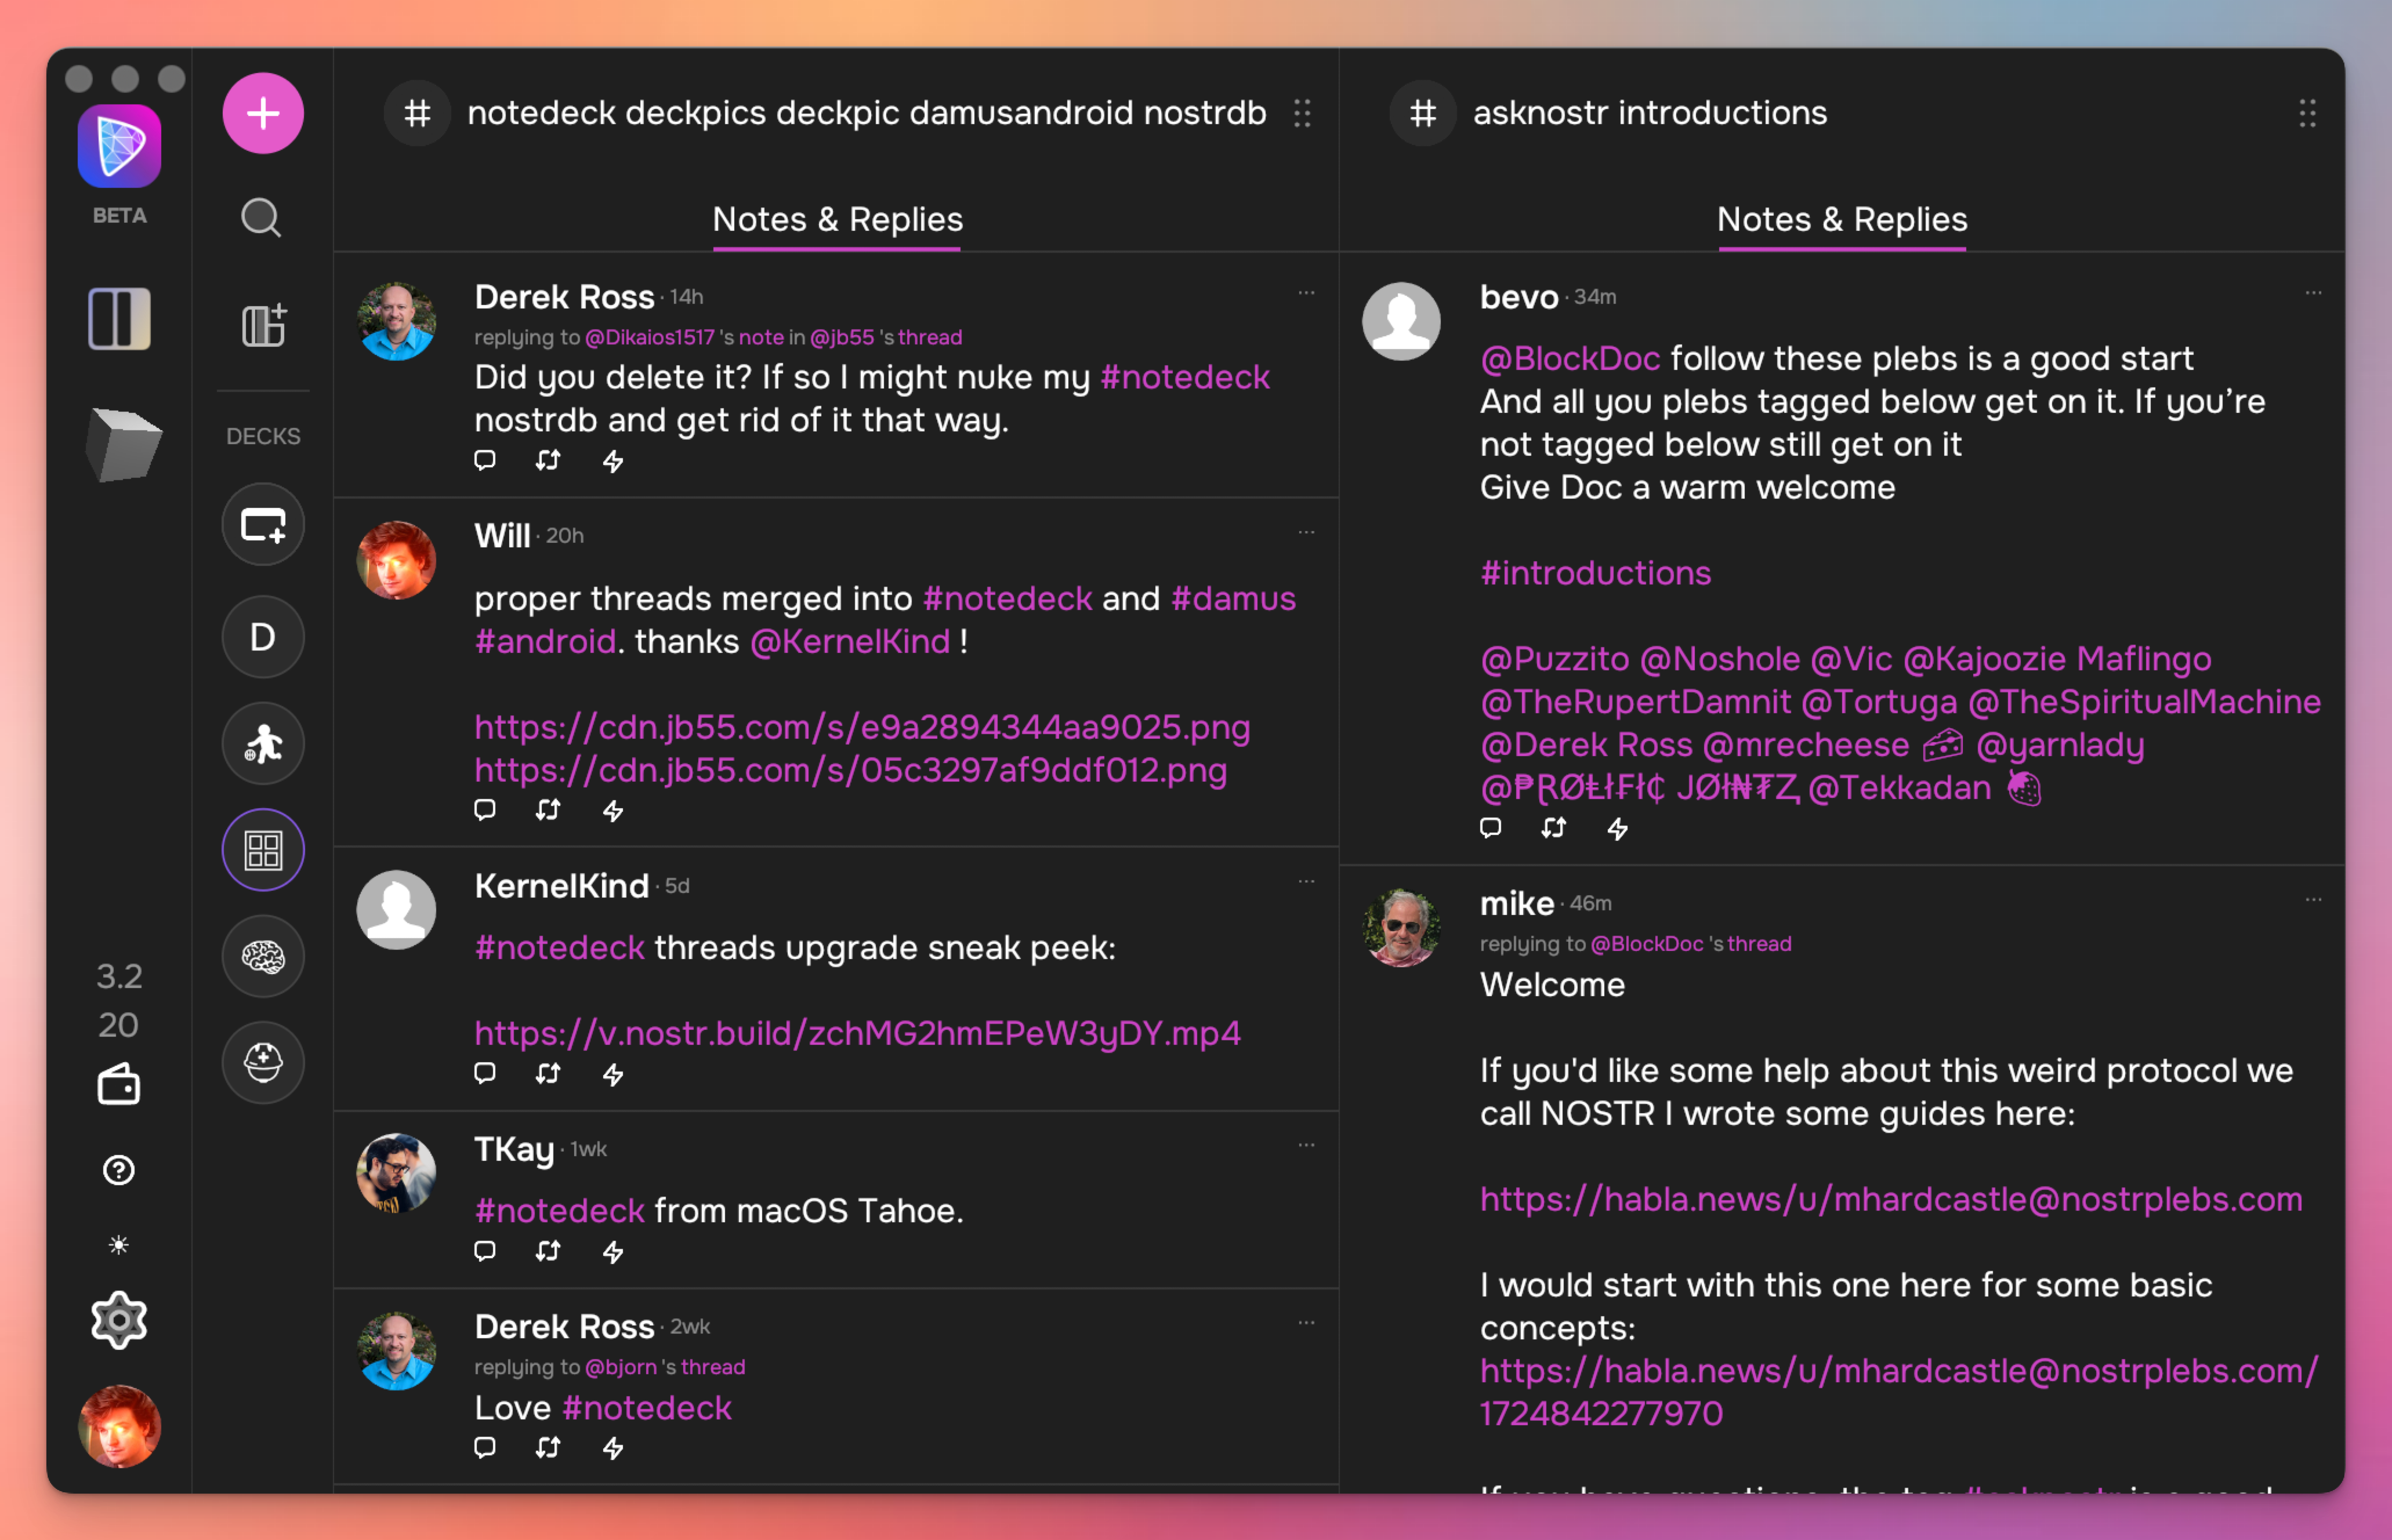Repost Derek Ross's 14h note
Image resolution: width=2392 pixels, height=1540 pixels.
pos(548,460)
